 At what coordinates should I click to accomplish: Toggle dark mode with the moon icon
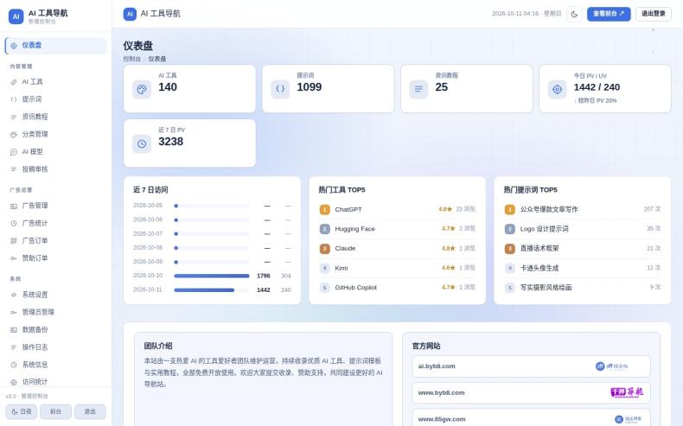(574, 14)
